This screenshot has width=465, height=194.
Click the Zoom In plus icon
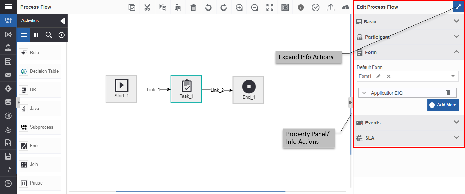(x=239, y=7)
